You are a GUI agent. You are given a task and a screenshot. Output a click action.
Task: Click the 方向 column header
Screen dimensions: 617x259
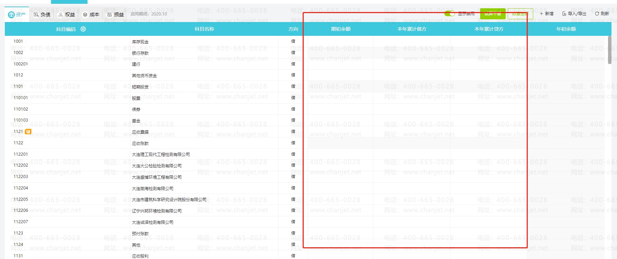(293, 29)
